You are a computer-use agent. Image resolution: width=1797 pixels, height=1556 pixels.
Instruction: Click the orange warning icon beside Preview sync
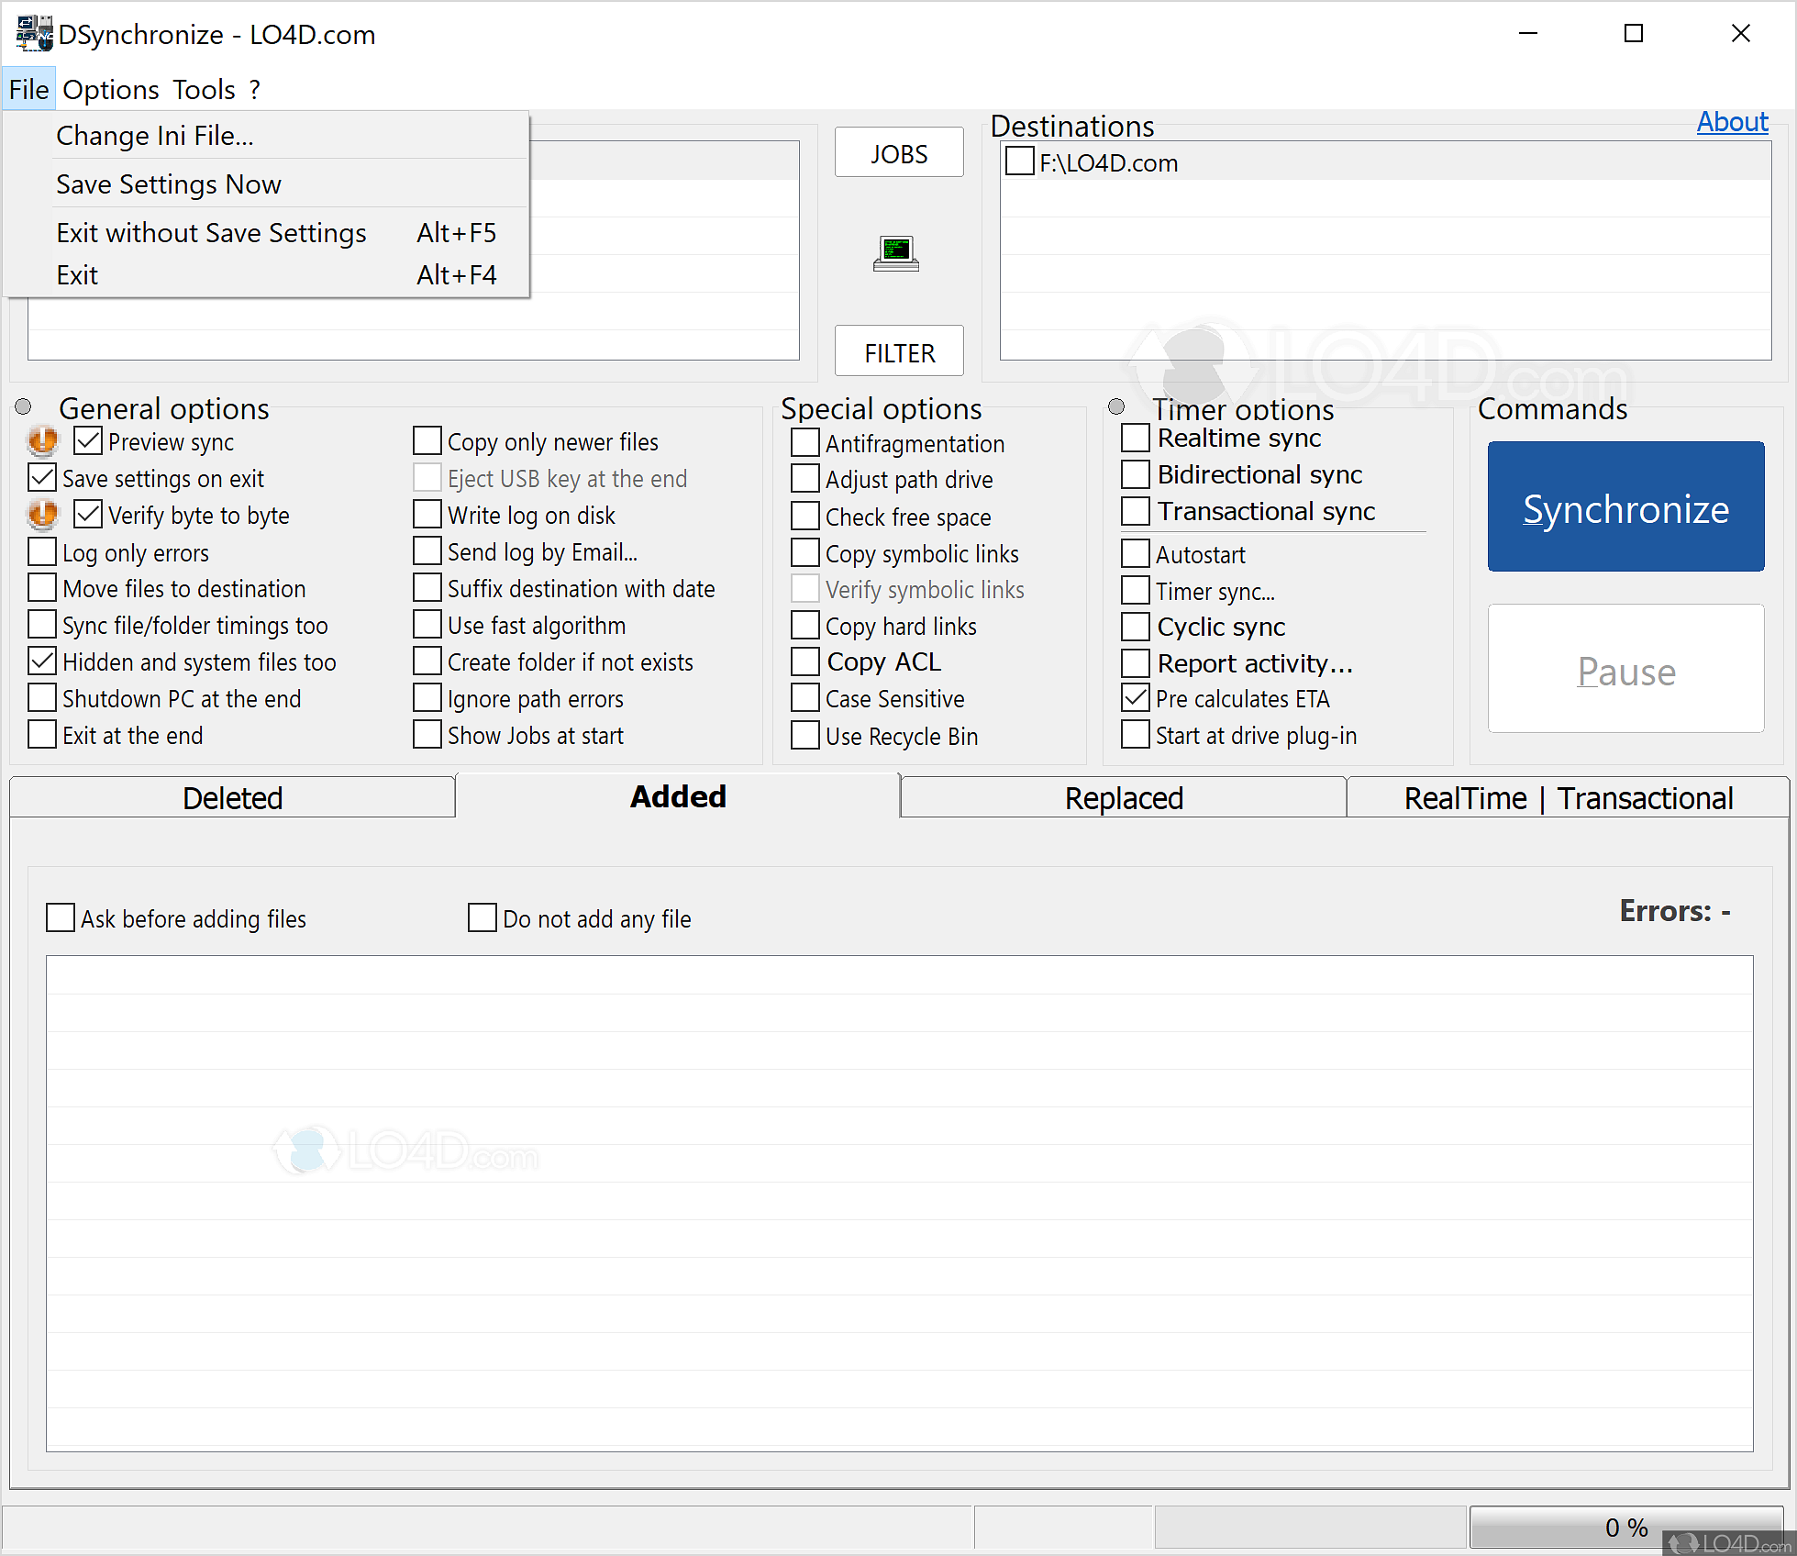pyautogui.click(x=42, y=441)
